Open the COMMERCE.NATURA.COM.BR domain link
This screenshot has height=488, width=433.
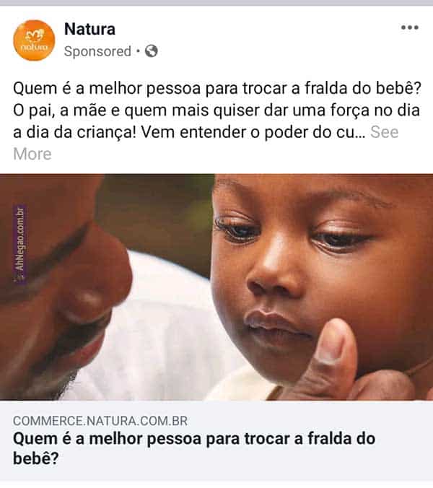click(100, 421)
